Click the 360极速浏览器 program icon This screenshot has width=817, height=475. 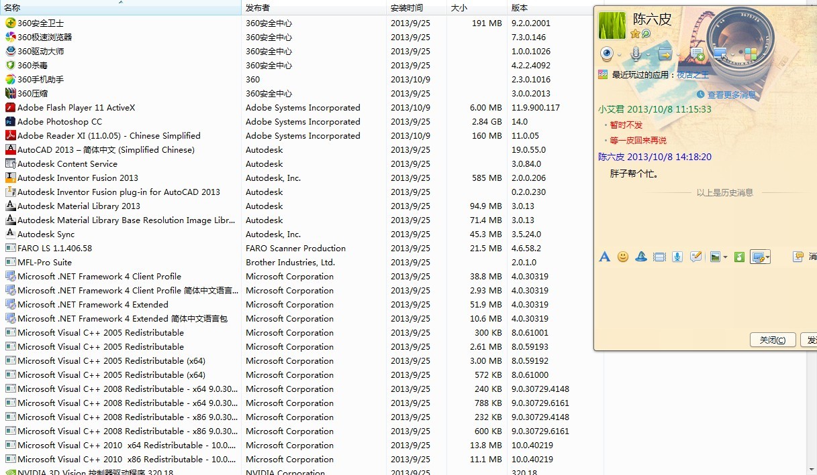pyautogui.click(x=10, y=37)
